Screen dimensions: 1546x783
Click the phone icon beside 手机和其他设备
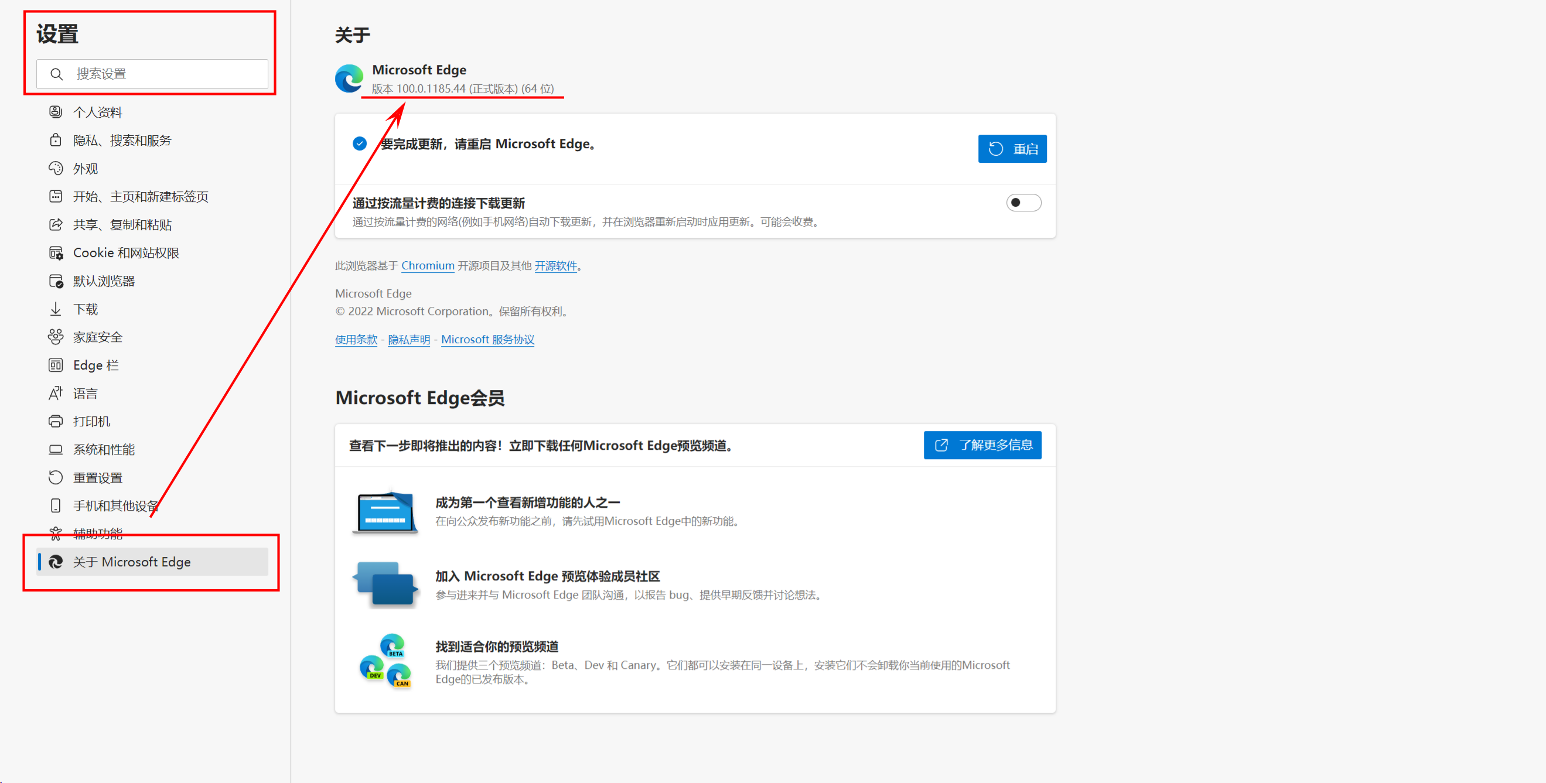click(55, 506)
